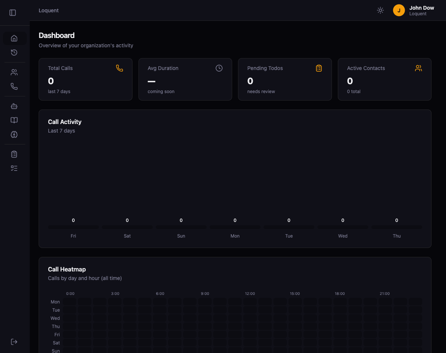Click the clock icon on Avg Duration card

coord(219,68)
